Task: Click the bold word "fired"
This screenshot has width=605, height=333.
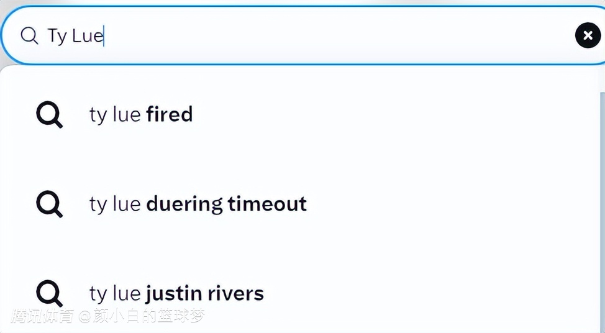Action: pos(170,114)
